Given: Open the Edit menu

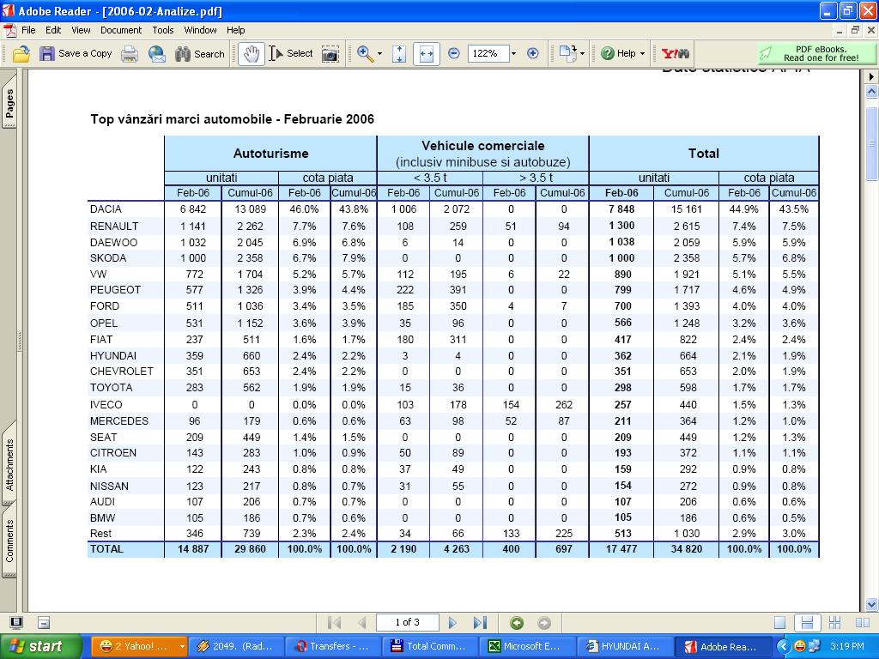Looking at the screenshot, I should [x=53, y=30].
